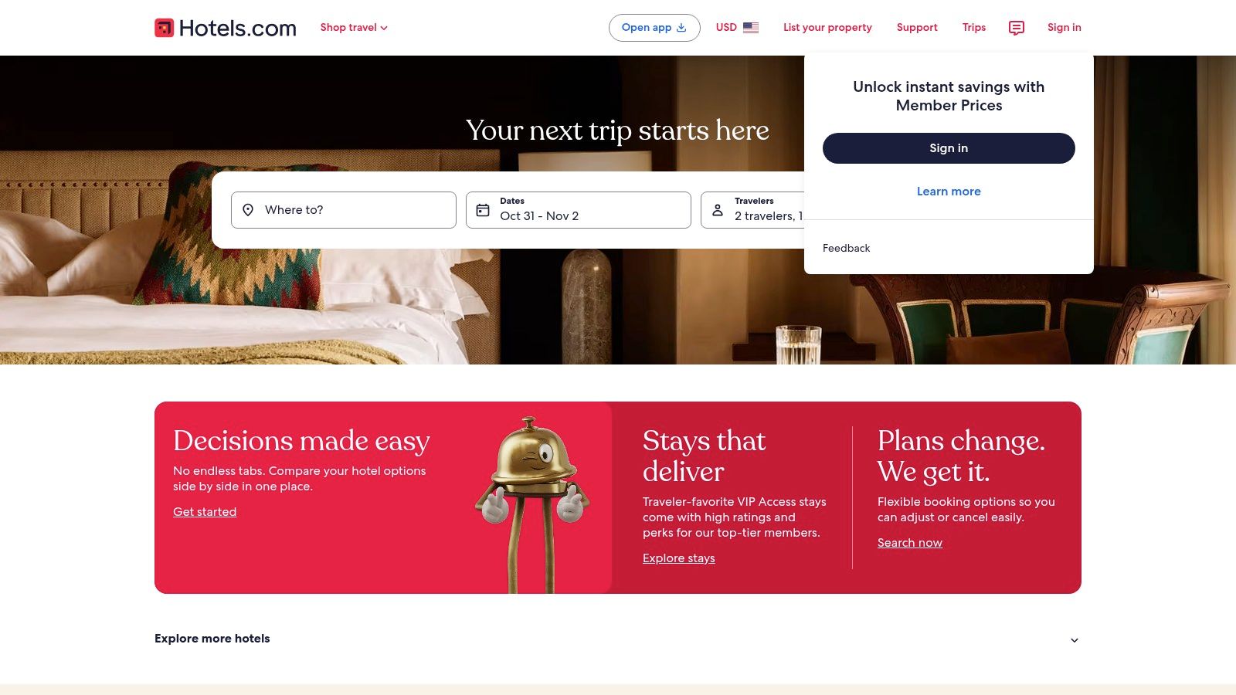The image size is (1236, 695).
Task: Open the Oct 31 - Nov 2 date picker
Action: [579, 210]
